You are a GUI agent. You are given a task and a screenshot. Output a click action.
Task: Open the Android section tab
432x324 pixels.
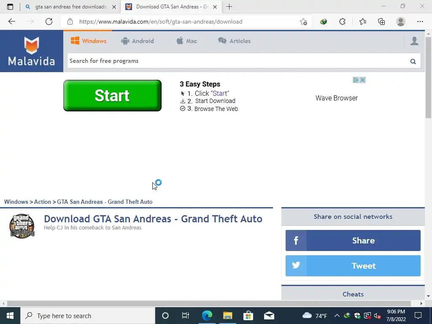137,41
